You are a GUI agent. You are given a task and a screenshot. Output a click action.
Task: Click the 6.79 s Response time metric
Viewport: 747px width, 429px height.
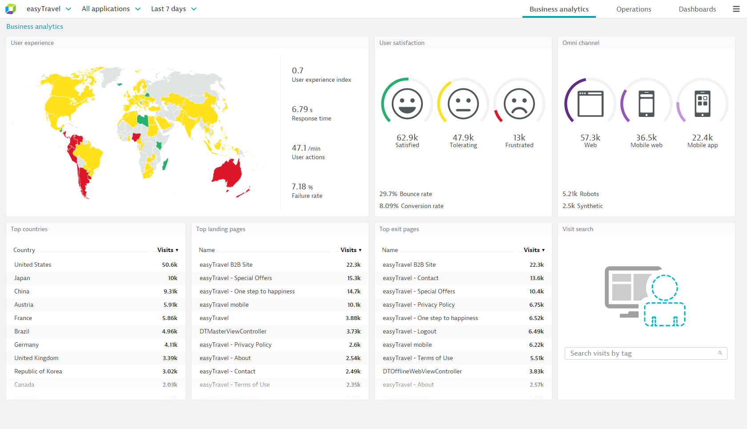point(311,113)
